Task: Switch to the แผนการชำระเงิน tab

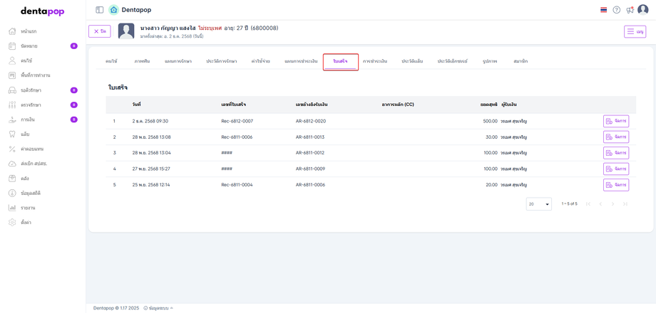Action: point(301,61)
